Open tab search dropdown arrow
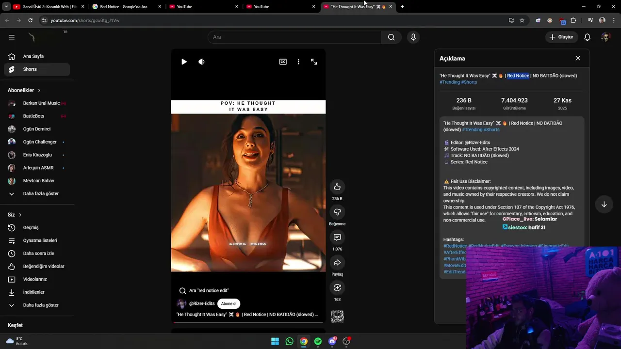The width and height of the screenshot is (621, 349). click(6, 7)
